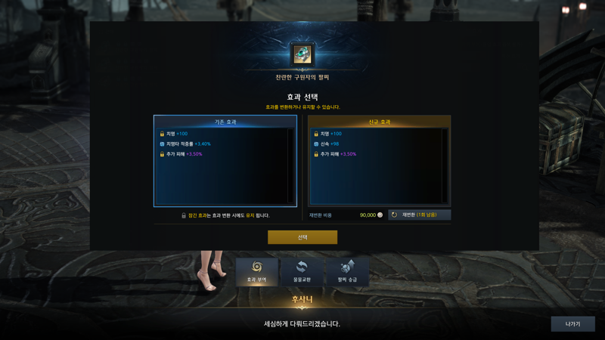Click the padlock icon before the 잠긴 효과 notice text
Viewport: 605px width, 340px height.
click(x=184, y=215)
